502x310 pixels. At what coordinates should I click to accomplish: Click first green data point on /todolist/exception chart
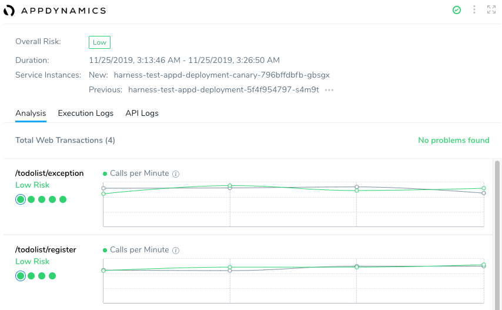(x=103, y=194)
